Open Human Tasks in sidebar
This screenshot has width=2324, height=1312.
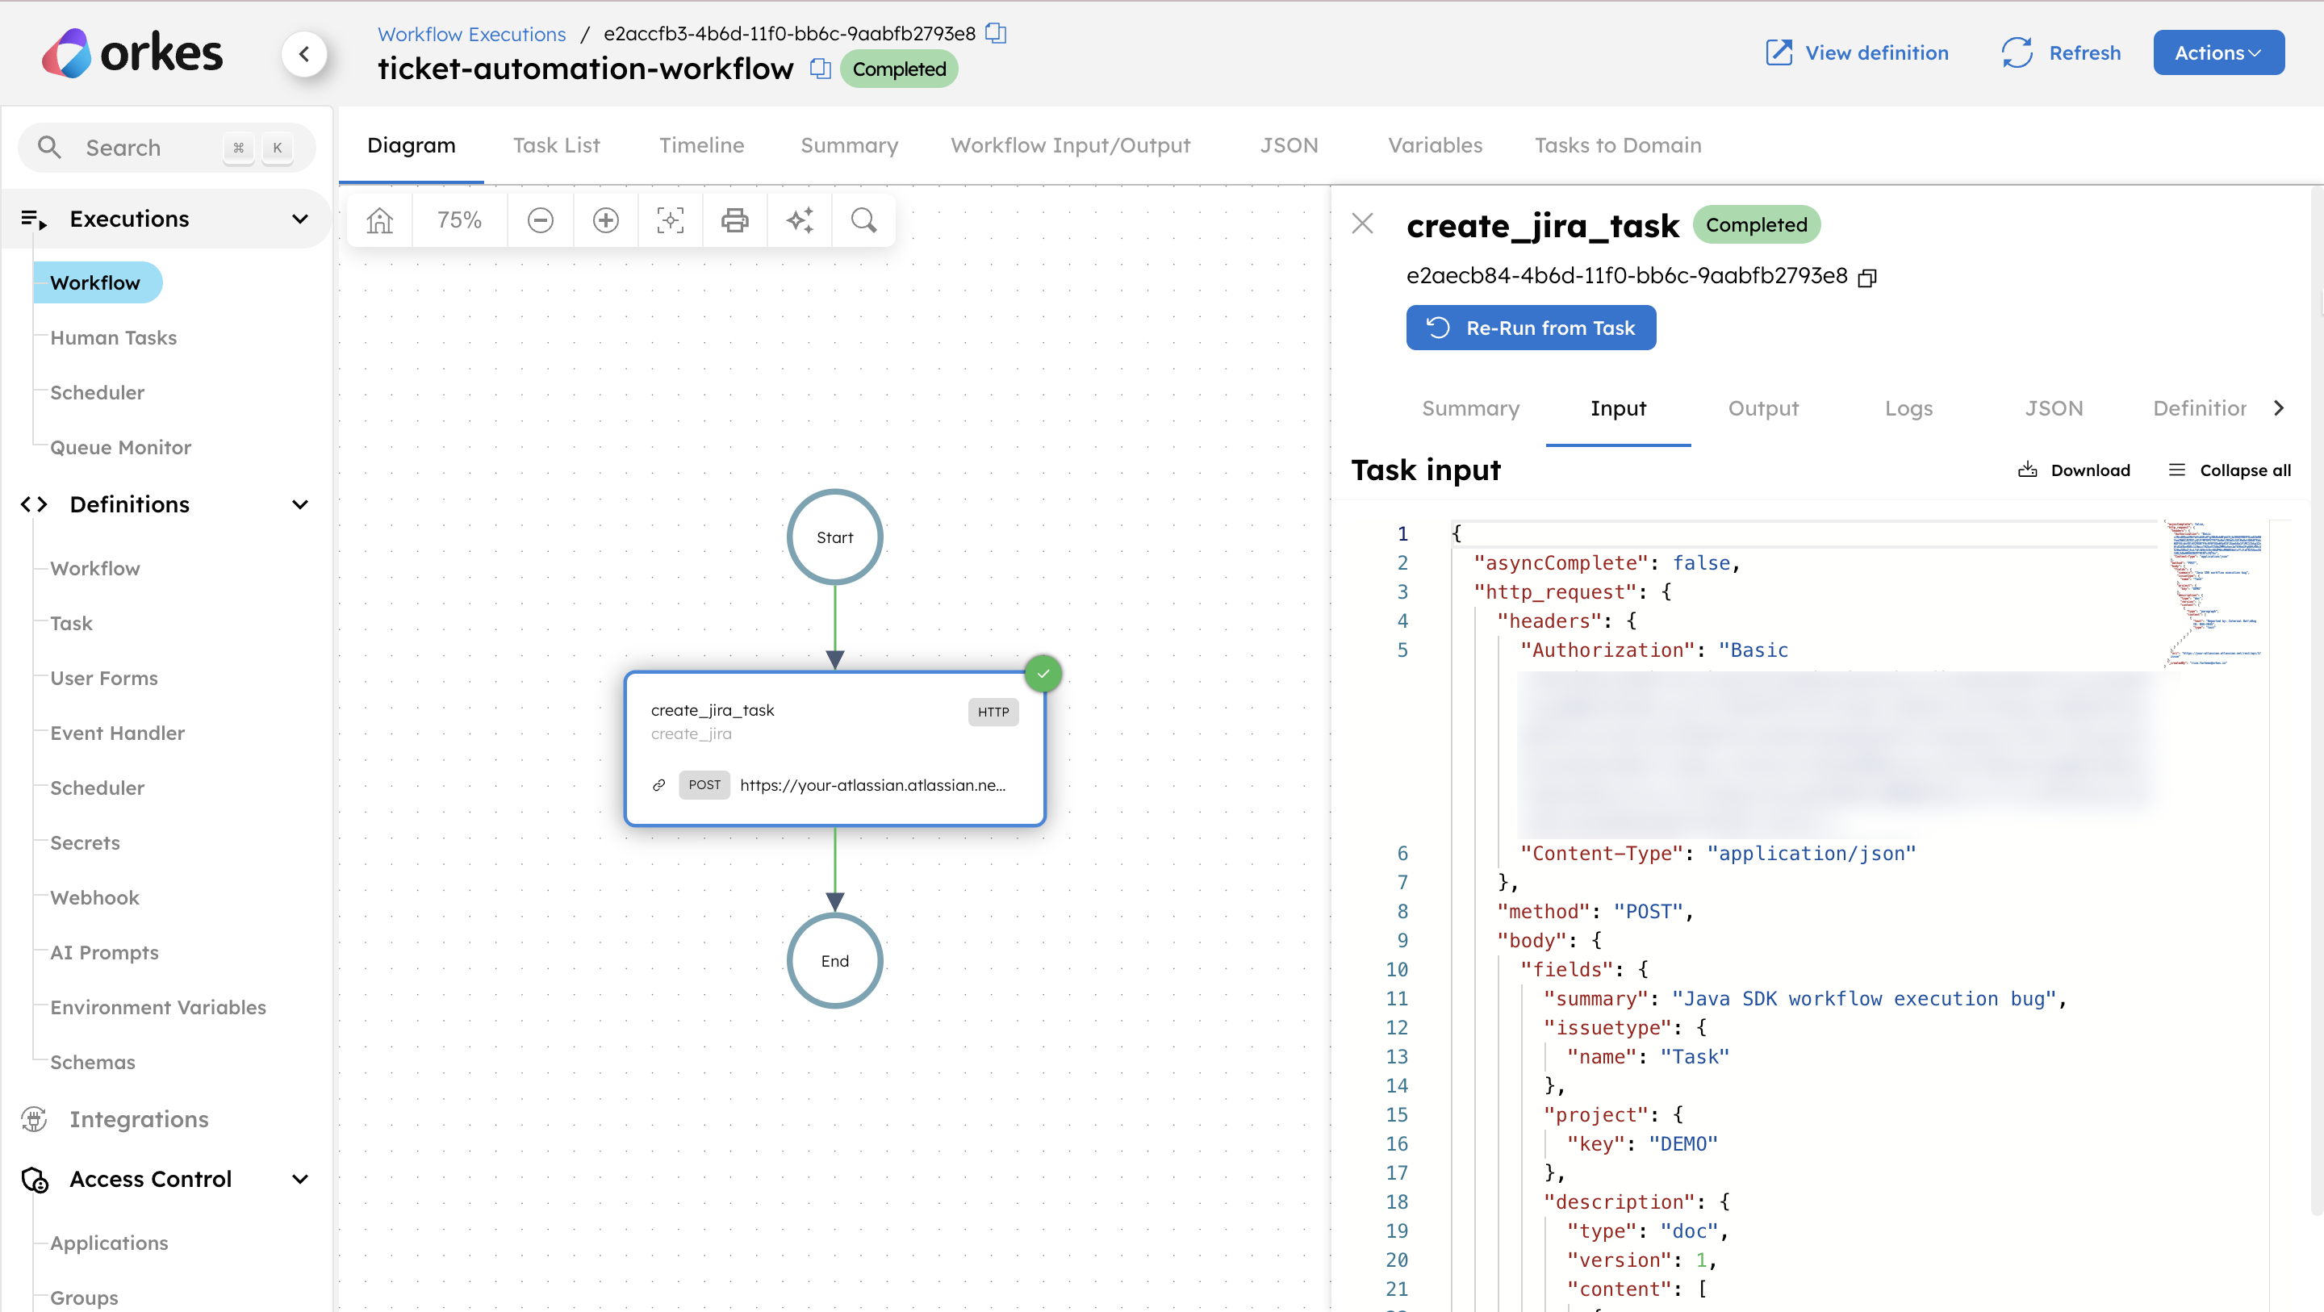(113, 337)
